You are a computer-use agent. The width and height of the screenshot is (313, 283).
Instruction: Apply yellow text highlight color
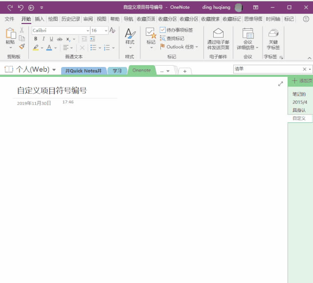(x=36, y=47)
